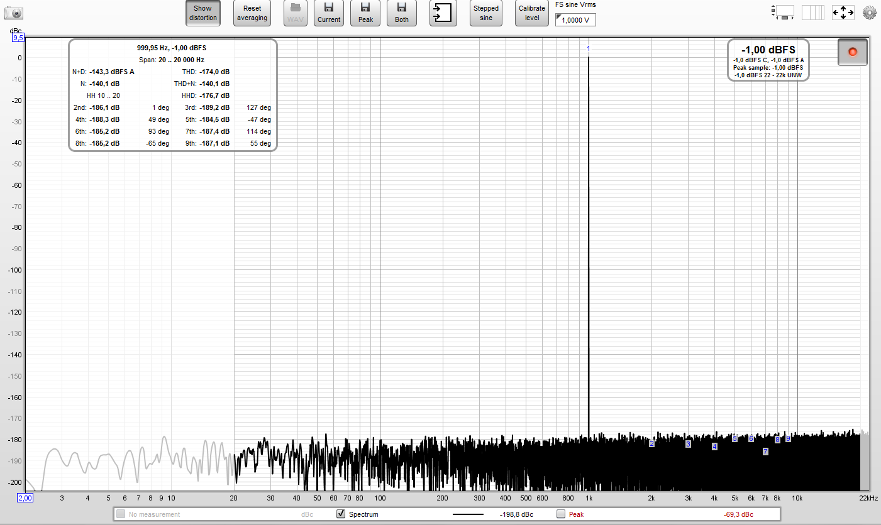Edit the 2,00 frequency start limit box
The image size is (881, 525).
coord(25,498)
